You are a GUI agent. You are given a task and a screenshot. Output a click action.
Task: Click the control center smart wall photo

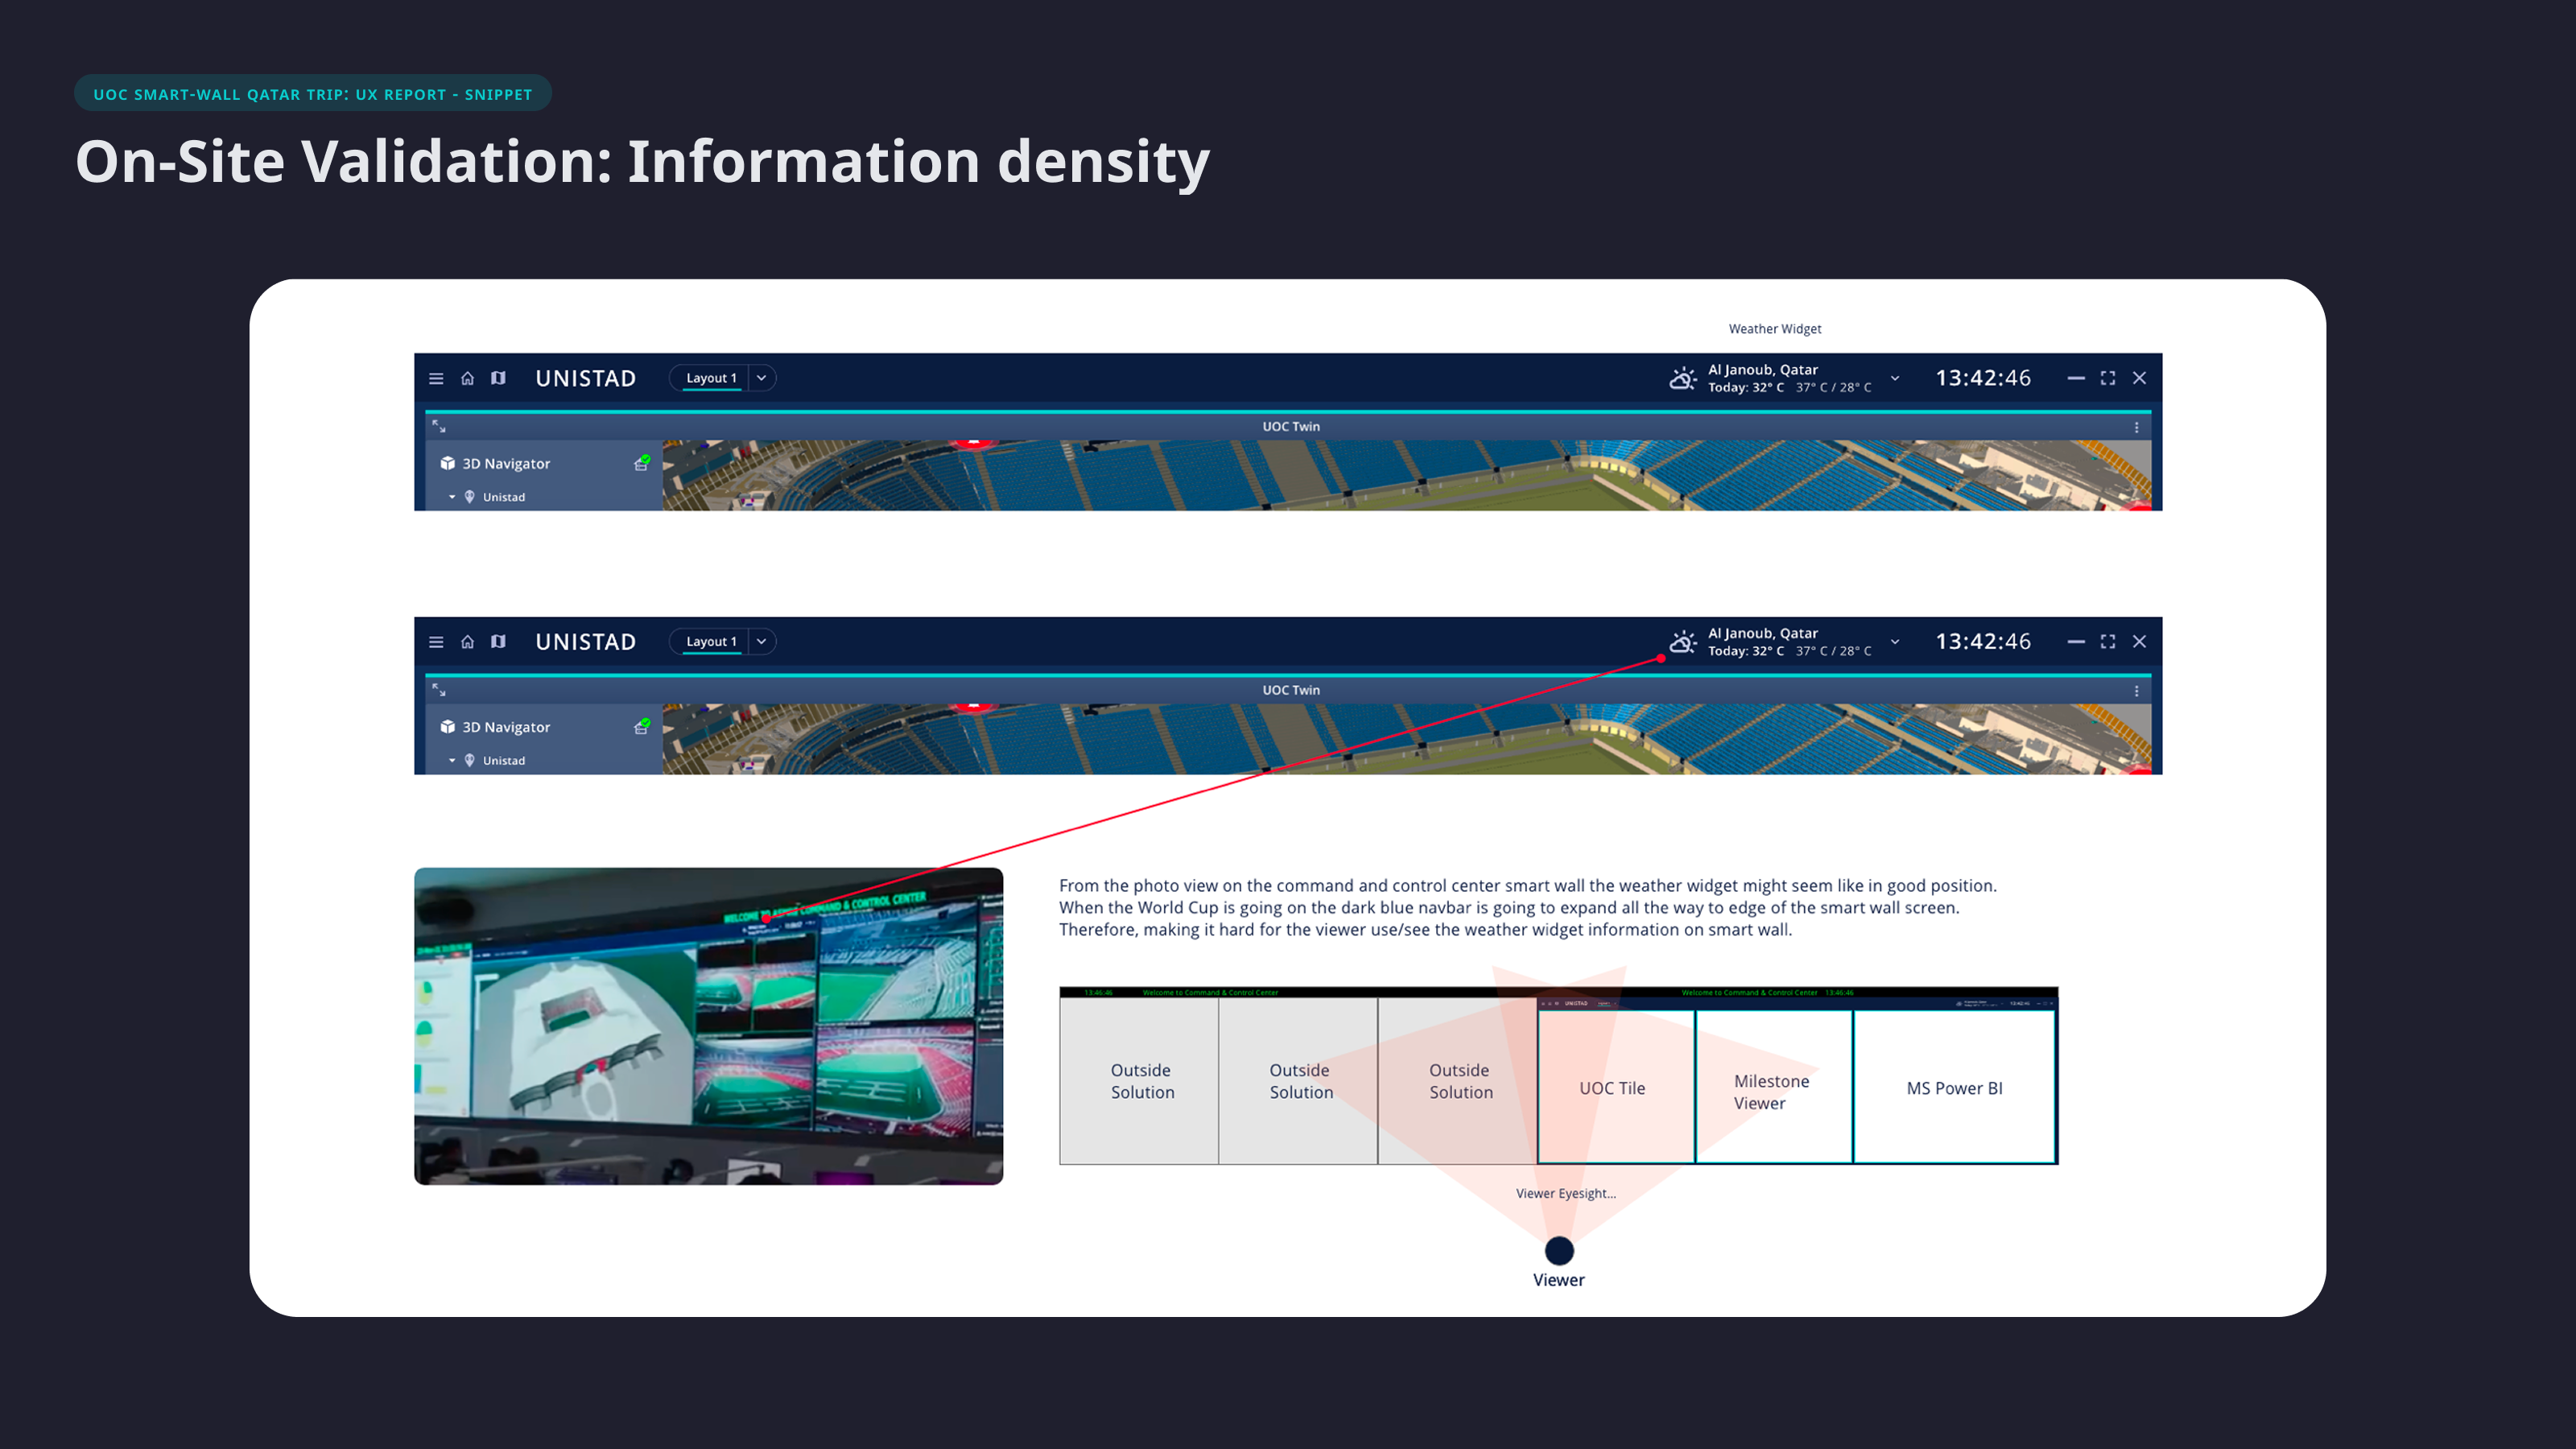click(708, 1025)
